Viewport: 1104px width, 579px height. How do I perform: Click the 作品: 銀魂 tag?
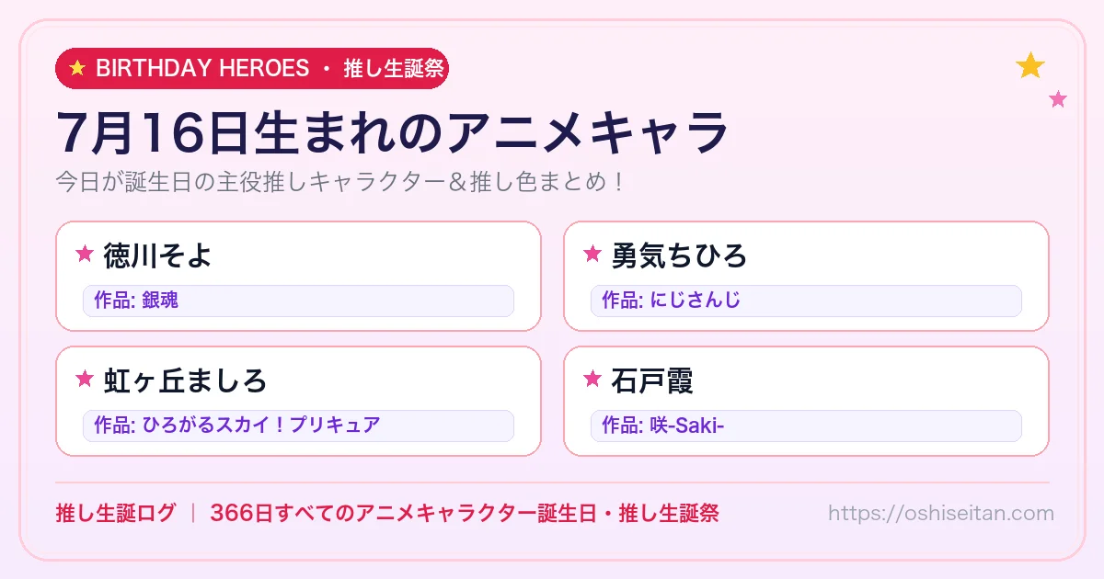pyautogui.click(x=298, y=301)
